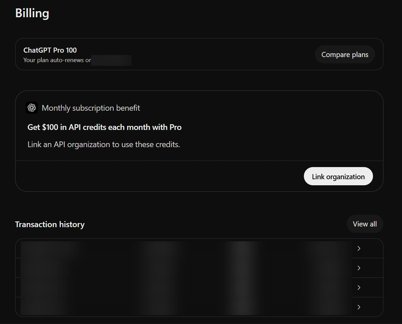Screen dimensions: 402x324
Task: Expand the fourth transaction row chevron
Action: coord(359,307)
